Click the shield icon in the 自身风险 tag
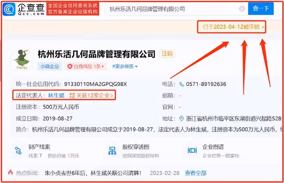The height and width of the screenshot is (183, 284). (x=70, y=66)
